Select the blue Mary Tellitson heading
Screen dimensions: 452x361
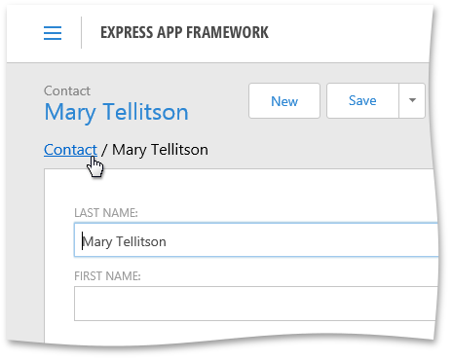[116, 112]
